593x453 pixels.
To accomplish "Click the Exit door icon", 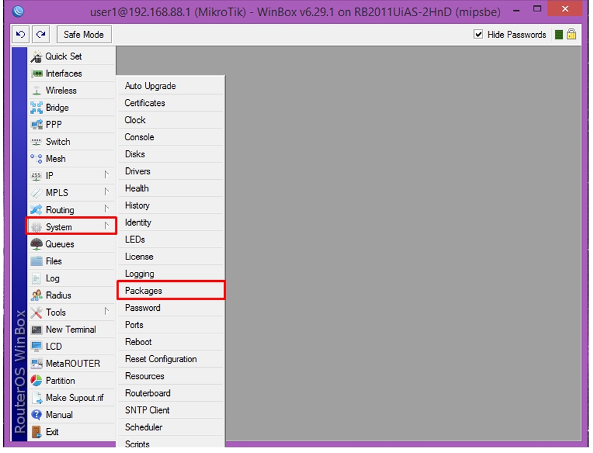I will point(36,432).
